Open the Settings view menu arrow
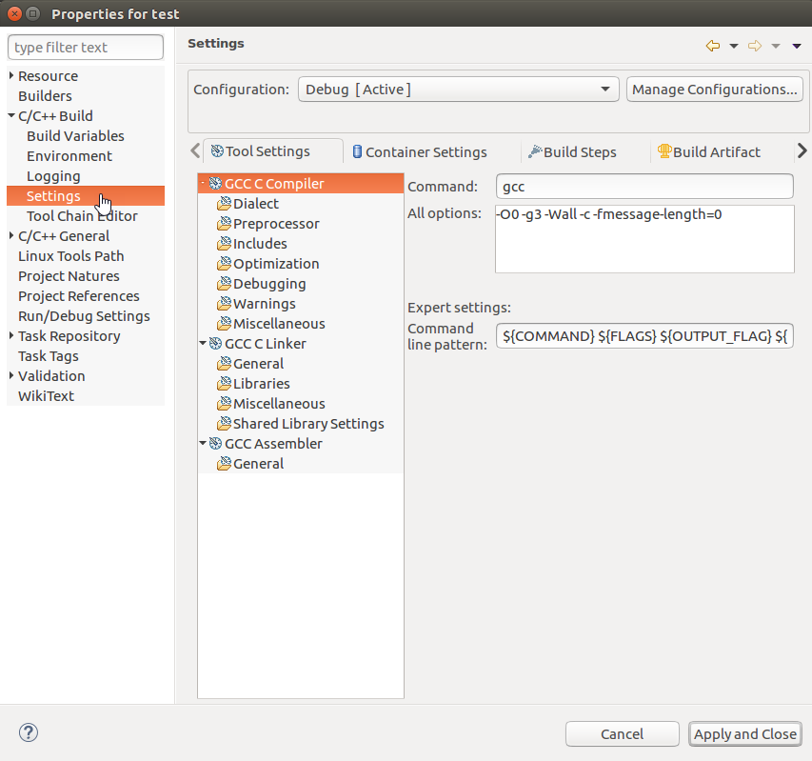812x761 pixels. point(797,46)
